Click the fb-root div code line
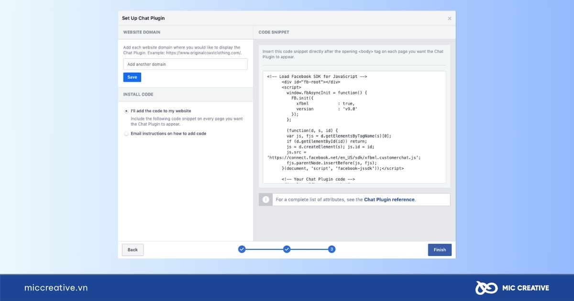The width and height of the screenshot is (574, 301). point(310,82)
